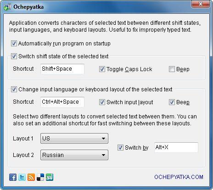Click the Twitter bird icon

[22, 177]
